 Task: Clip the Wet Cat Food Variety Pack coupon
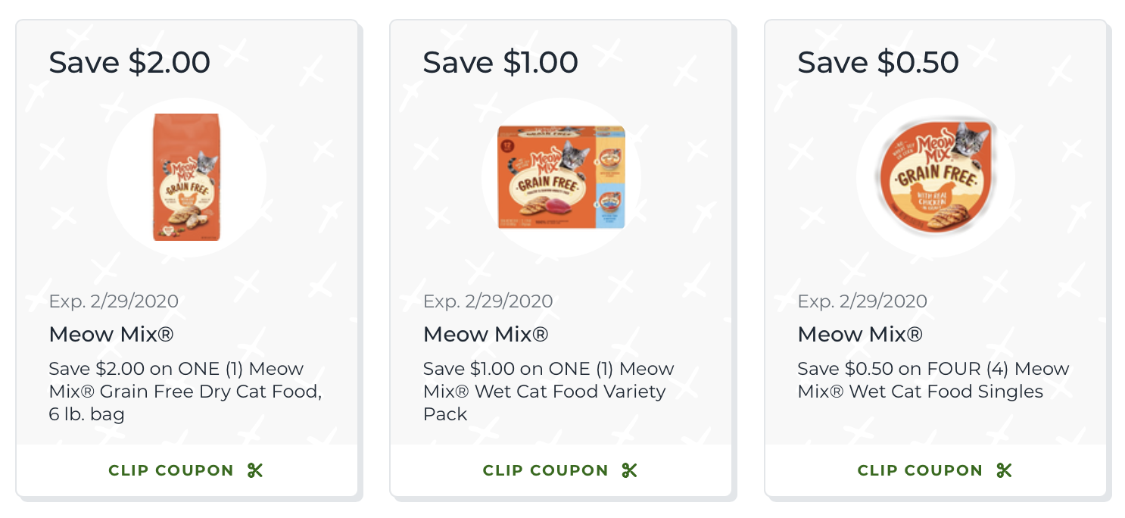(546, 470)
